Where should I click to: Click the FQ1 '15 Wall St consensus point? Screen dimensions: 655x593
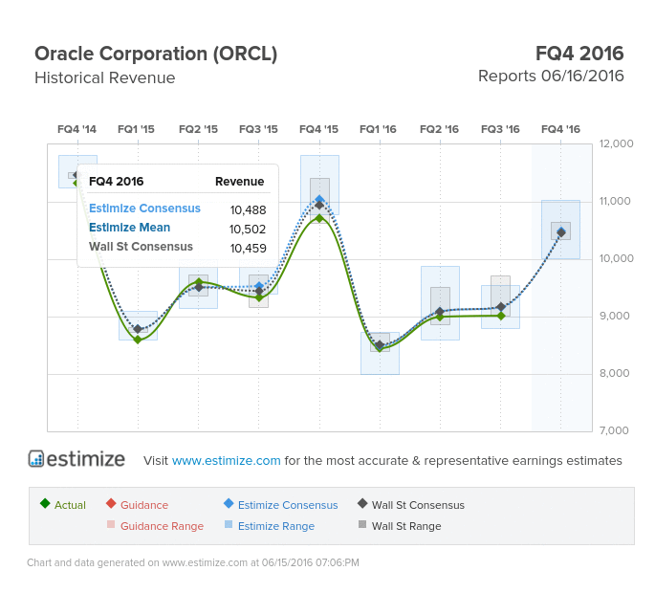[x=138, y=329]
